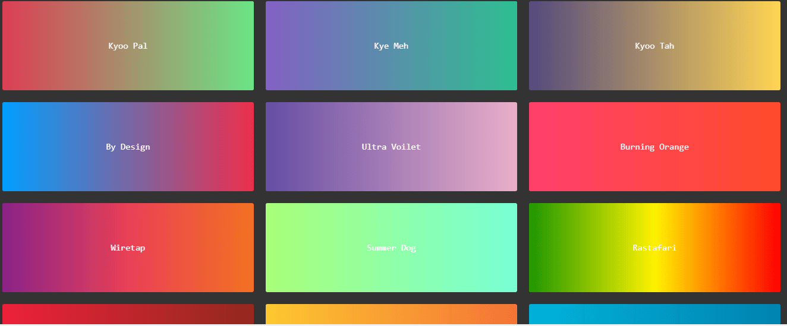Open the Burning Orange gradient card
Image resolution: width=787 pixels, height=326 pixels.
[x=654, y=147]
